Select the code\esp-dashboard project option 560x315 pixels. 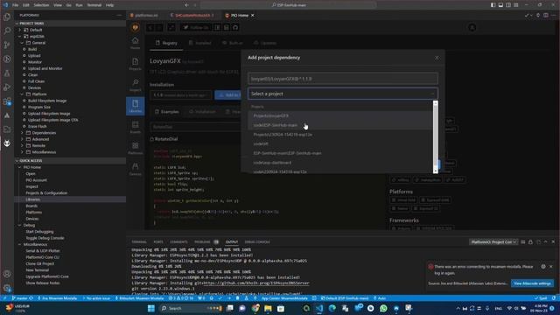click(272, 163)
